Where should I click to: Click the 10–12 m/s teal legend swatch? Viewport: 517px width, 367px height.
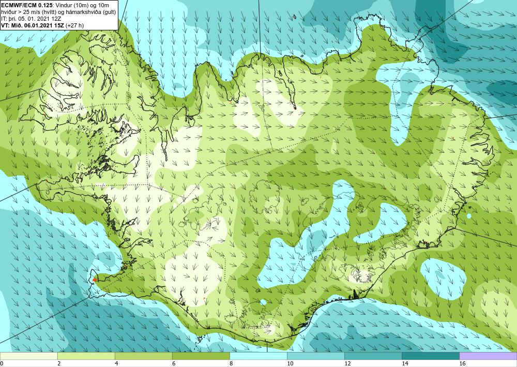315,356
